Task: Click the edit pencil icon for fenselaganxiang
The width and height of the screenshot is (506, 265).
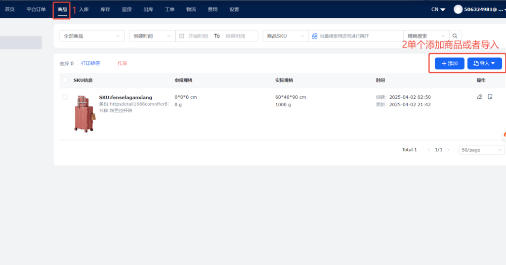Action: (x=479, y=97)
